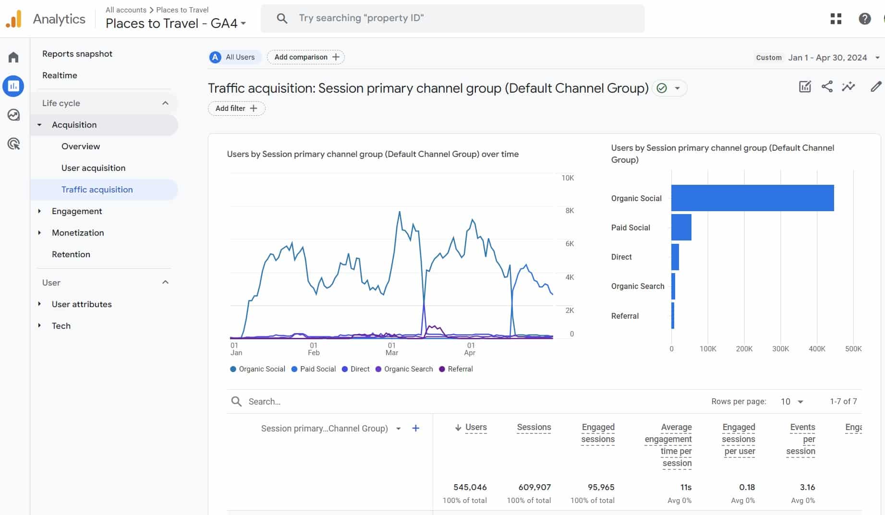
Task: Open the Advertising icon in left rail
Action: pyautogui.click(x=13, y=144)
